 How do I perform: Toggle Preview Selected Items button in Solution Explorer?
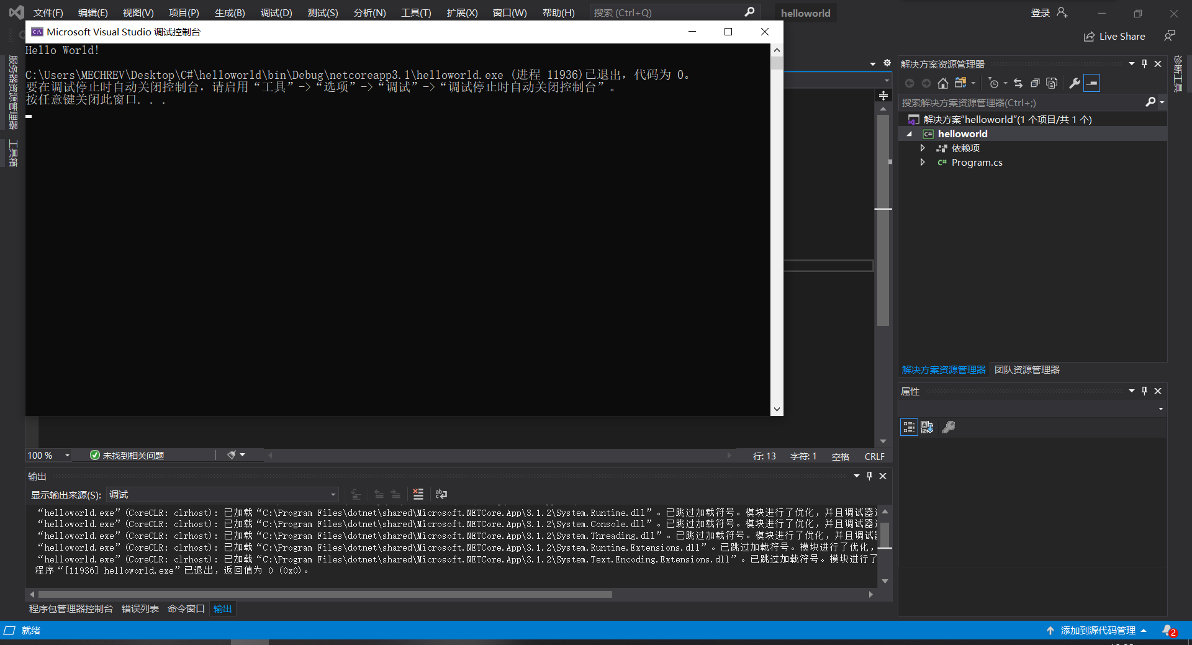(1092, 83)
